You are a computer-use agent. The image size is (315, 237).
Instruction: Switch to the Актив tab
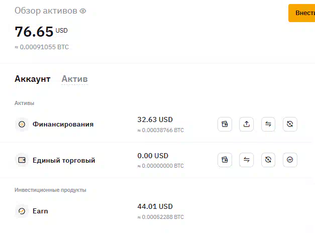74,79
